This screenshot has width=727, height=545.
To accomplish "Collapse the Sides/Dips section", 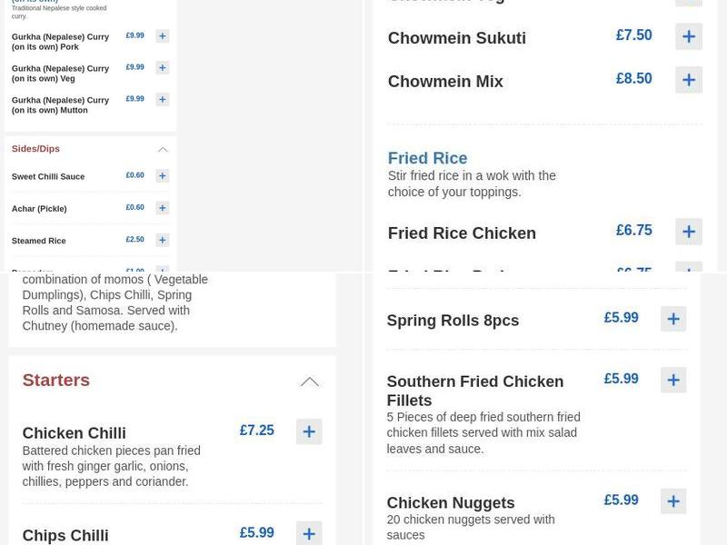I will tap(163, 148).
